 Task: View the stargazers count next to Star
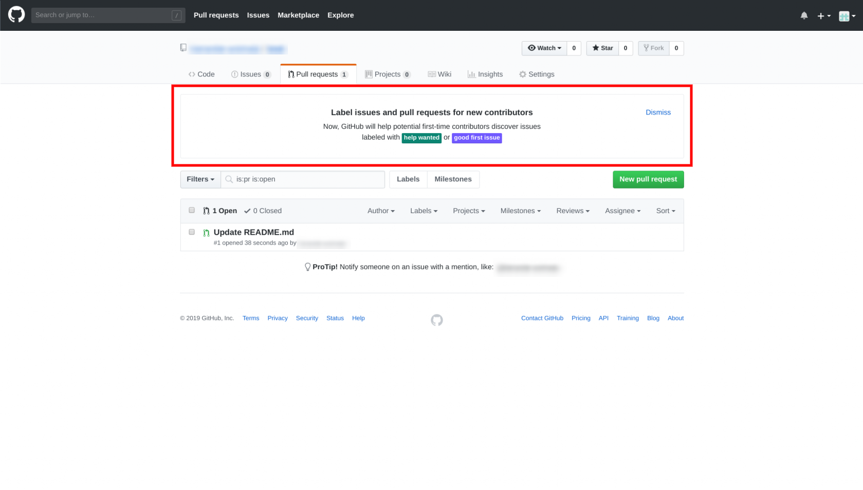pyautogui.click(x=626, y=48)
